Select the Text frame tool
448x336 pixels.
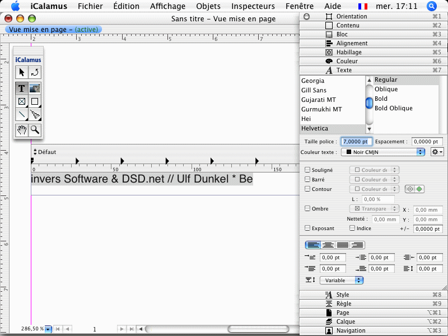(22, 88)
